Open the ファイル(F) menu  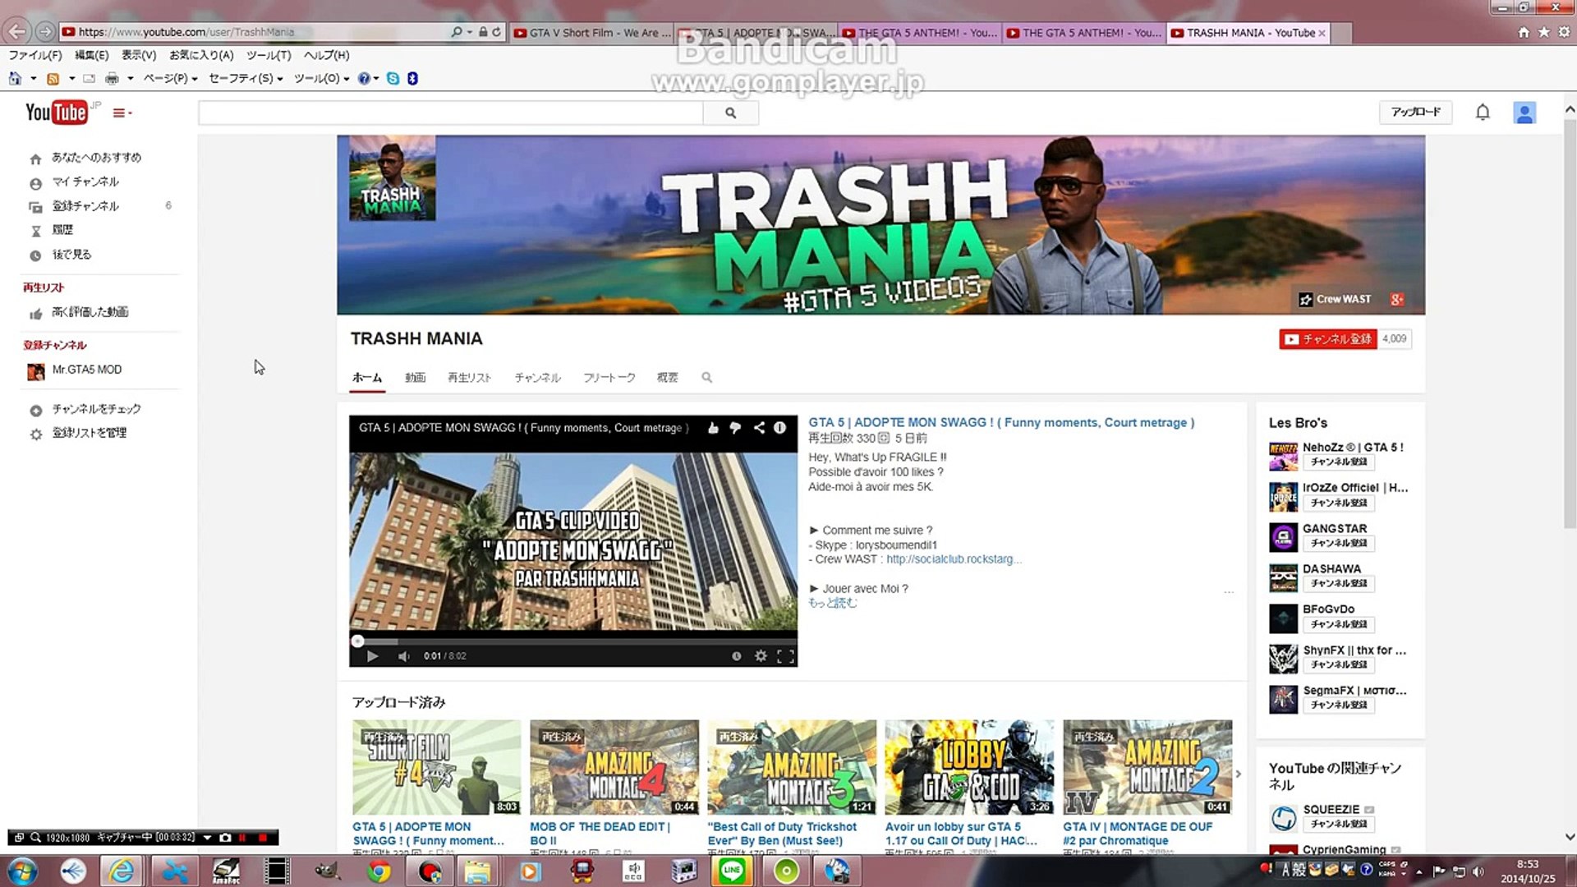click(35, 55)
